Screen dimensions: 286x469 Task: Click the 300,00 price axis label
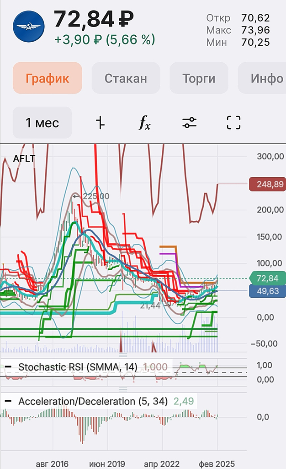(270, 156)
